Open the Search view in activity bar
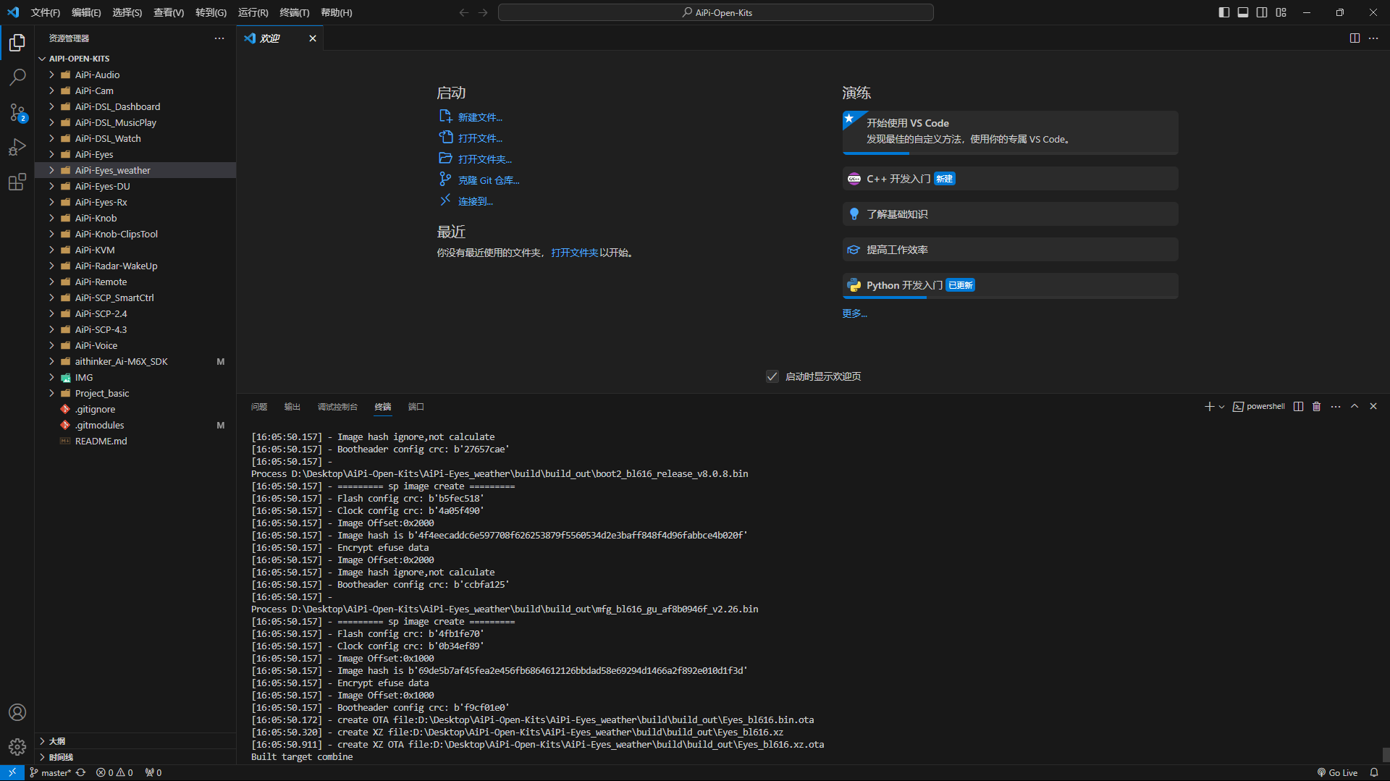This screenshot has height=781, width=1390. tap(17, 77)
